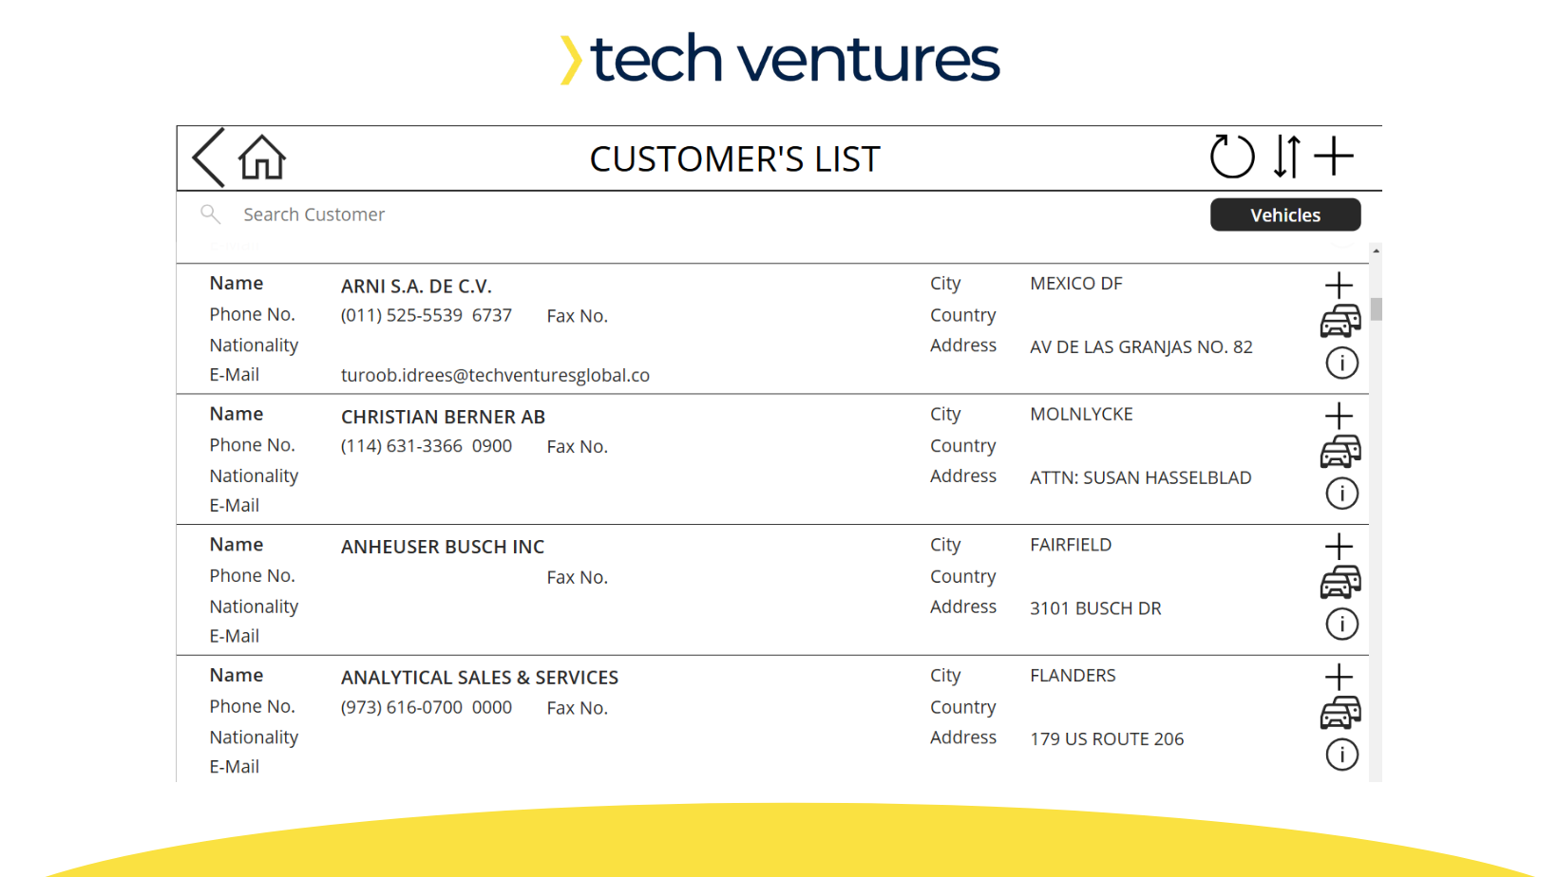Click the back arrow icon
Viewport: 1558px width, 877px height.
point(209,158)
